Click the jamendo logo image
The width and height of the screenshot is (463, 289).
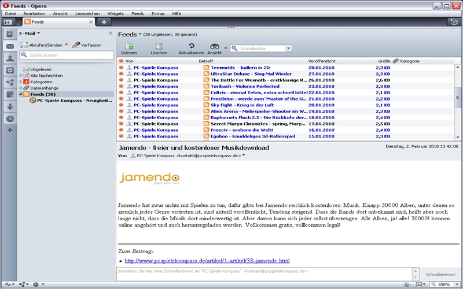pos(149,179)
